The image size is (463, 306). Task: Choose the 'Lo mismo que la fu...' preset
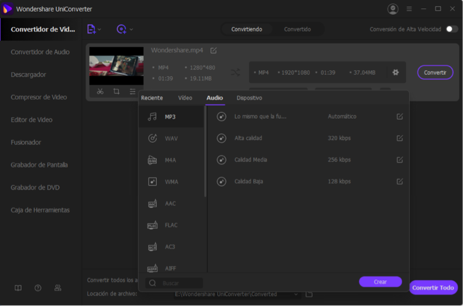tap(308, 116)
